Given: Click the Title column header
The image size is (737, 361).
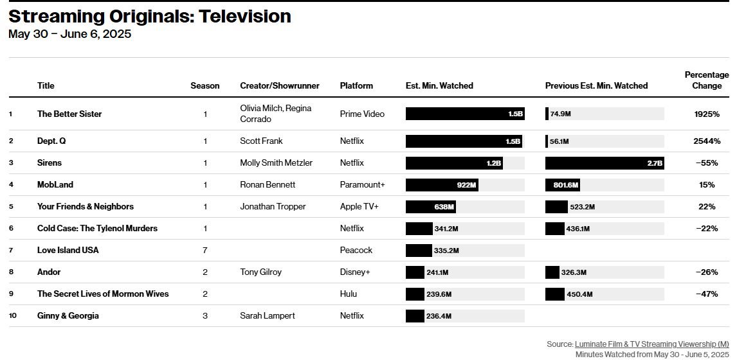Looking at the screenshot, I should (46, 85).
